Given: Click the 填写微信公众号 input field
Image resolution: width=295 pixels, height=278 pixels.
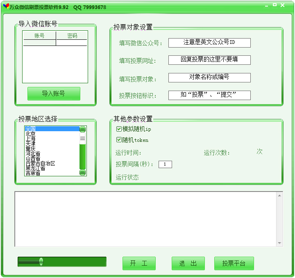Looking at the screenshot, I should pos(209,43).
